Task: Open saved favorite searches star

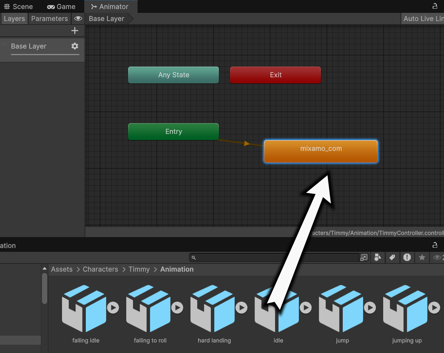Action: [x=422, y=257]
